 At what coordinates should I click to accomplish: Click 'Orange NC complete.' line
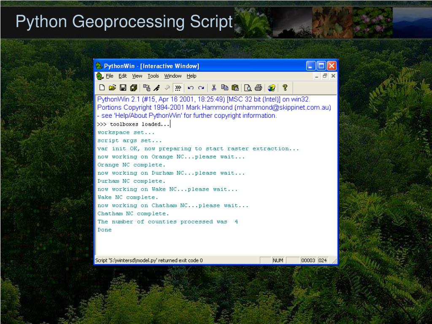[x=131, y=165]
